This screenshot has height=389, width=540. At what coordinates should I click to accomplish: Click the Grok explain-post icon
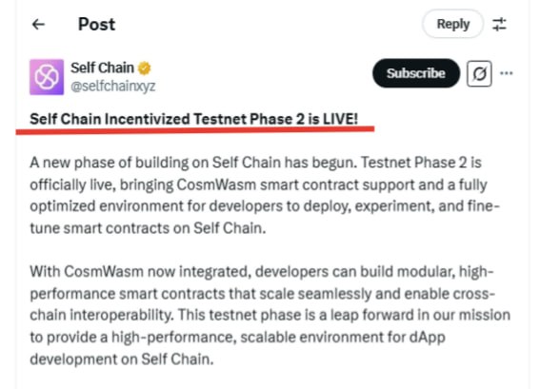click(x=479, y=73)
